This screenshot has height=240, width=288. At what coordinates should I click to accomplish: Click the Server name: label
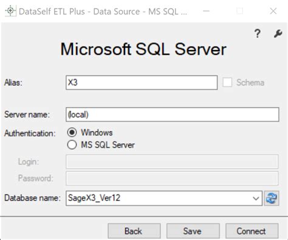pyautogui.click(x=27, y=115)
